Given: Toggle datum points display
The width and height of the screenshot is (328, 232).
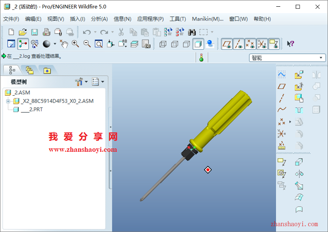Looking at the screenshot, I should (x=250, y=44).
